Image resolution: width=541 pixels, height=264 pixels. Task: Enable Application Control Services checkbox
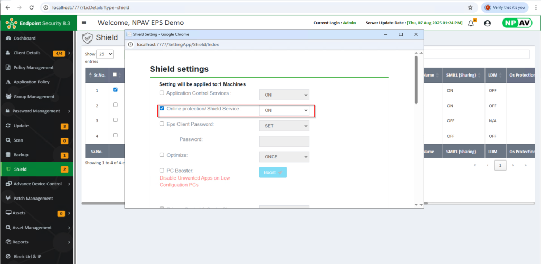click(x=162, y=93)
